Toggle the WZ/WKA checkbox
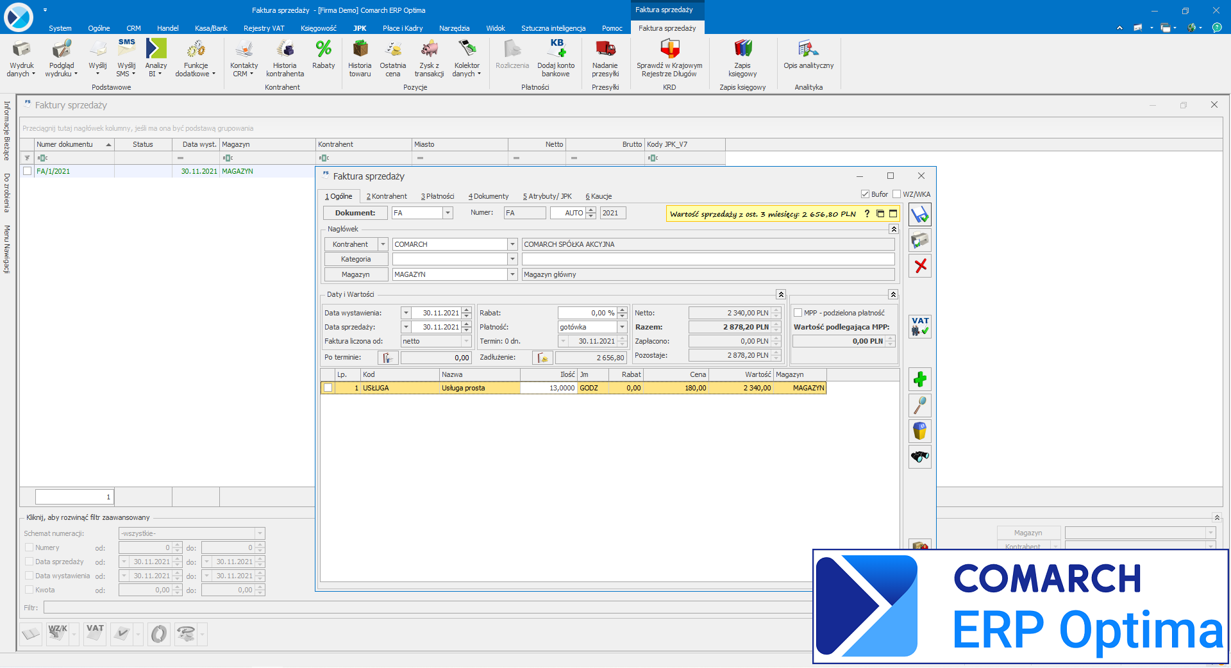The width and height of the screenshot is (1231, 668). [x=896, y=194]
